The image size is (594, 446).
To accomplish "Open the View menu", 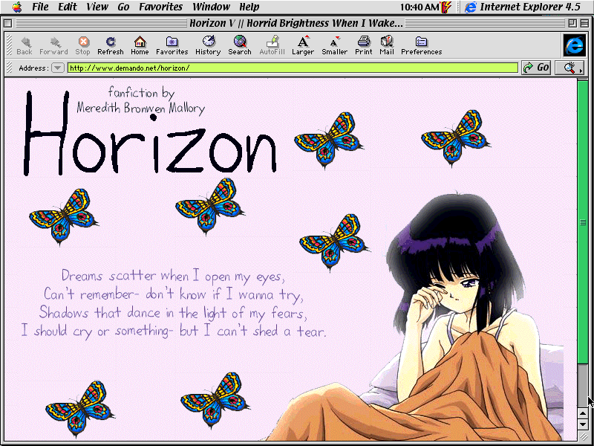I will click(x=97, y=7).
